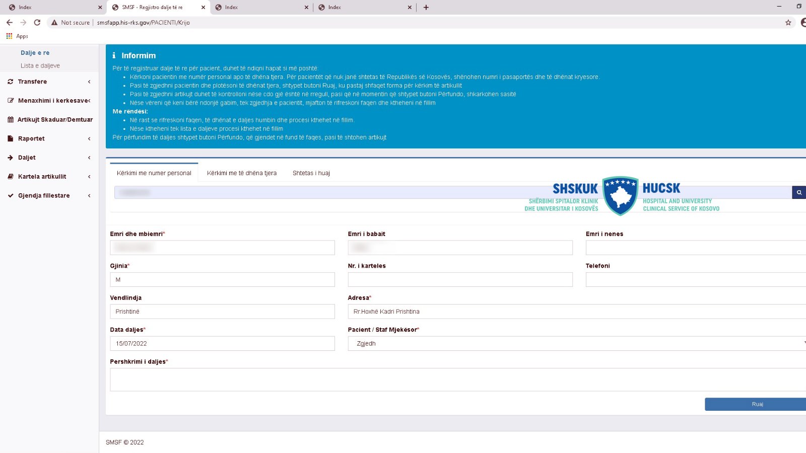Select the Shtetas i huaj tab
Screen dimensions: 806x453
point(311,173)
